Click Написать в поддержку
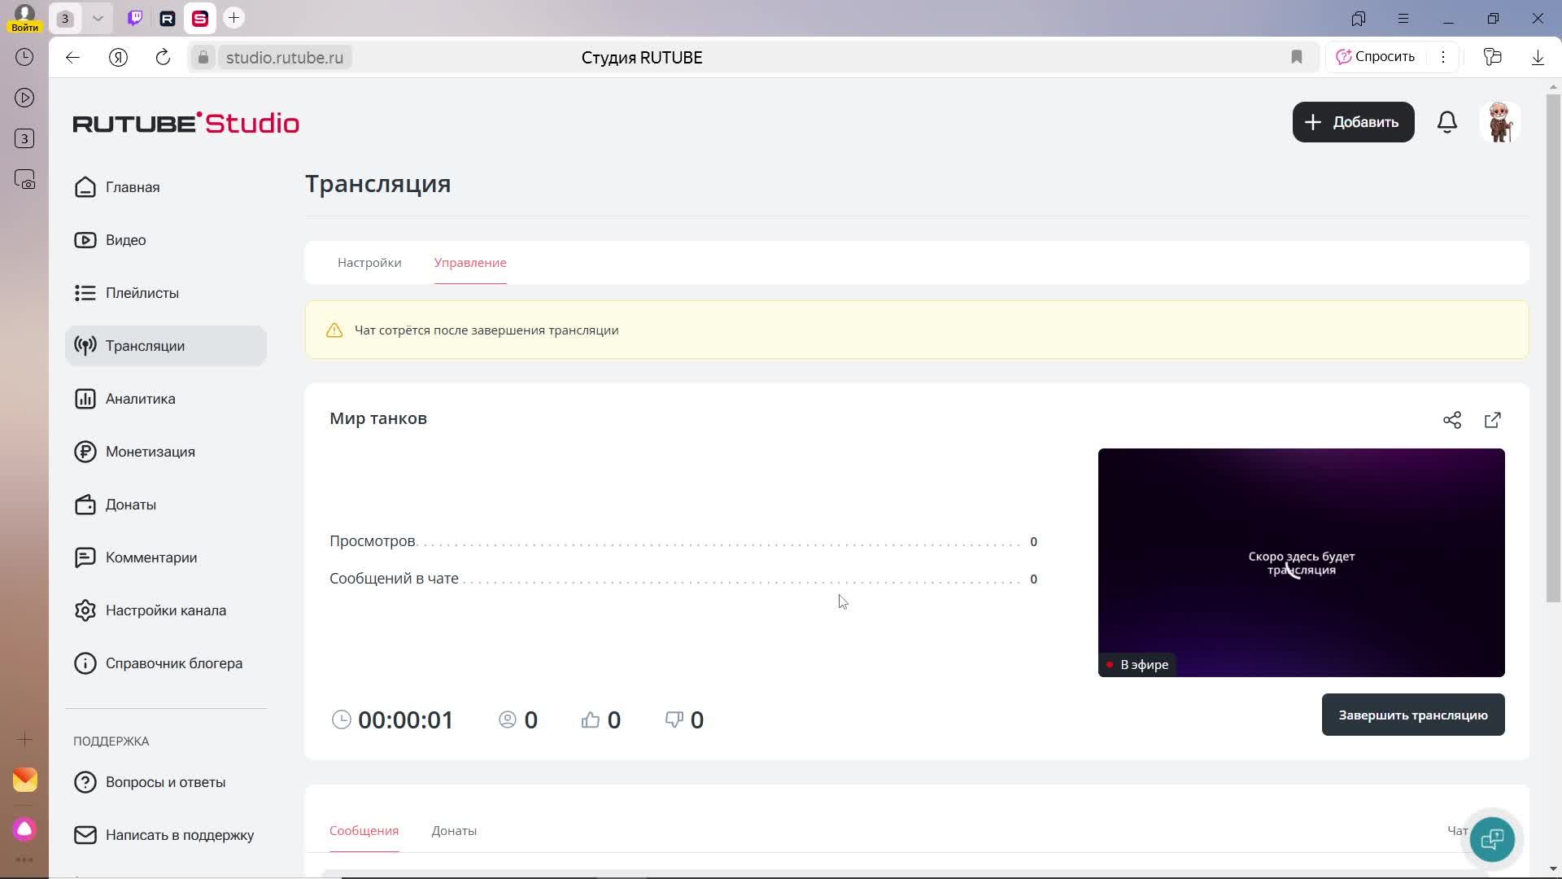 166,835
